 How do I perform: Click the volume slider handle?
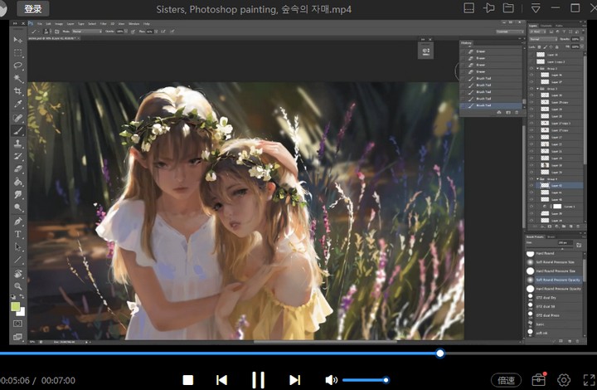(386, 380)
